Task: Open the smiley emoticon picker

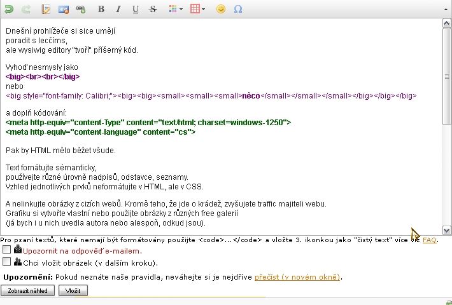Action: coord(221,9)
